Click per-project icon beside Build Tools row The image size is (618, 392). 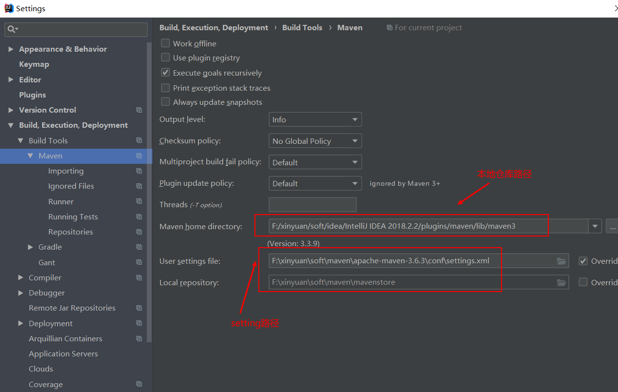tap(139, 140)
